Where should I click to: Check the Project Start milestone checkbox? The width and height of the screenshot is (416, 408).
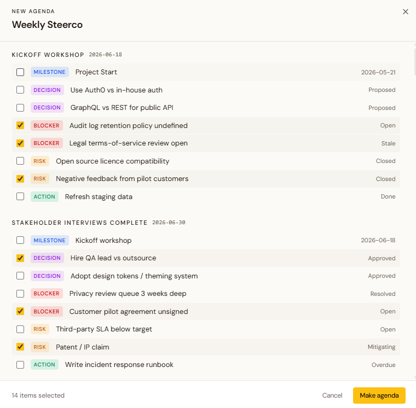pyautogui.click(x=20, y=72)
